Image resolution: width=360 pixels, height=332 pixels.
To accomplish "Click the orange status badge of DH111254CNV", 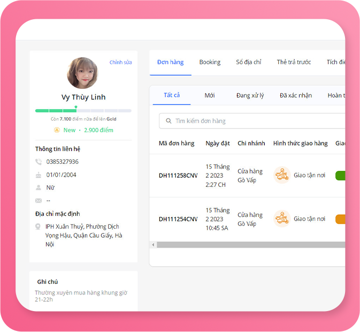I will (x=340, y=219).
